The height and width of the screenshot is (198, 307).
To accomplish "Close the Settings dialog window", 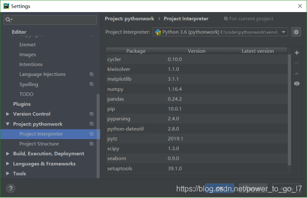I will click(300, 6).
